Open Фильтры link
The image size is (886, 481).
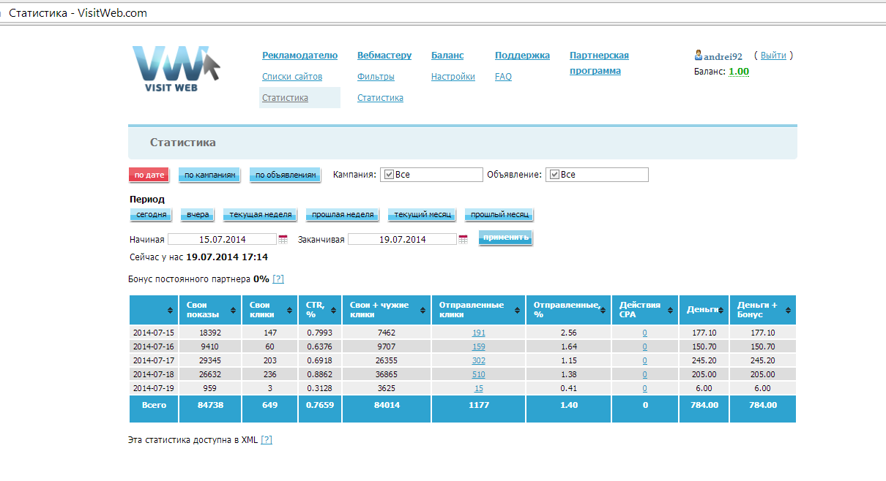pos(376,77)
